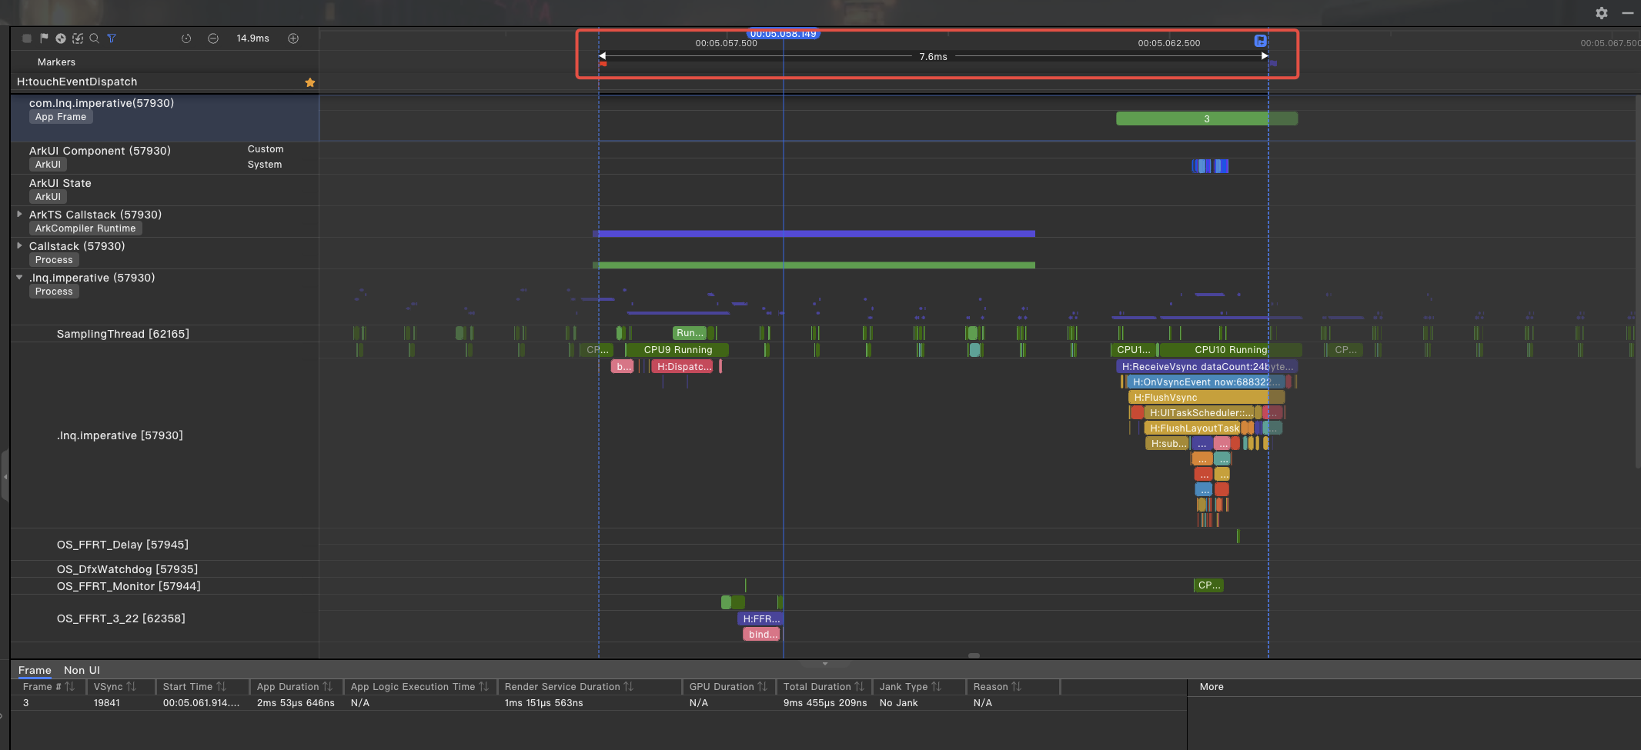Screen dimensions: 1641x750
Task: Toggle favorite star on H:touchEventDispatch
Action: (x=310, y=82)
